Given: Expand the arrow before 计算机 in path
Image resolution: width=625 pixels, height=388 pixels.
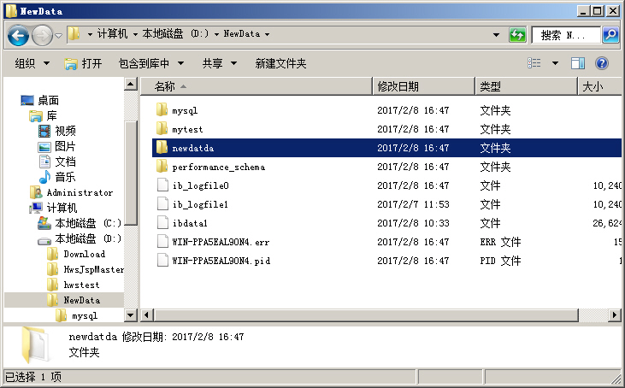Looking at the screenshot, I should (90, 34).
